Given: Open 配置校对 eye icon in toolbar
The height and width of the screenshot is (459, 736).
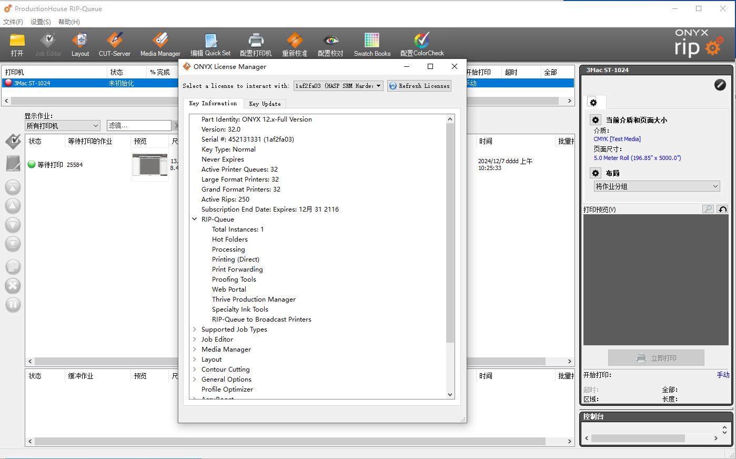Looking at the screenshot, I should coord(331,41).
